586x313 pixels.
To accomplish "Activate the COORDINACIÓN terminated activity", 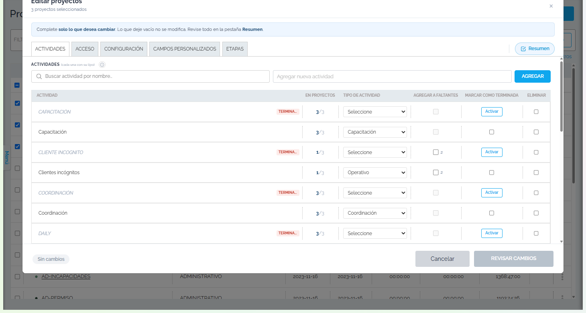I will 492,193.
